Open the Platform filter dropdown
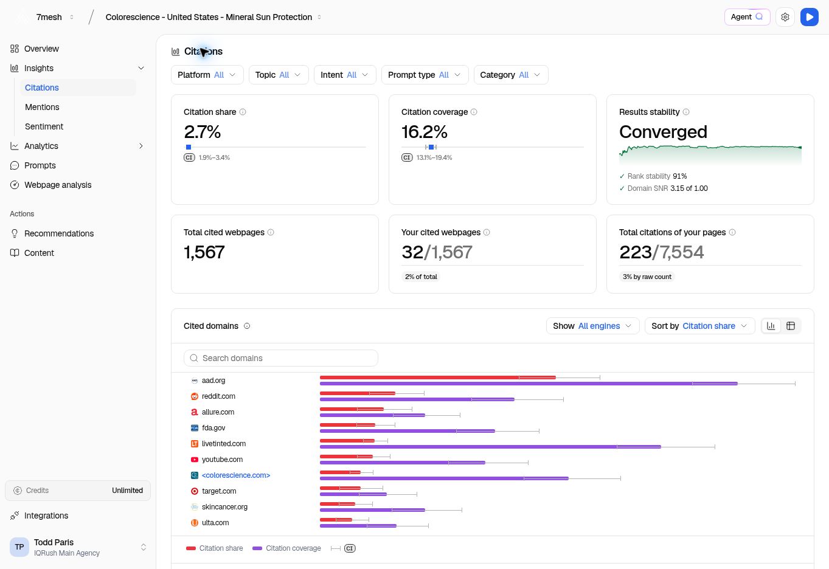Viewport: 829px width, 569px height. point(207,75)
